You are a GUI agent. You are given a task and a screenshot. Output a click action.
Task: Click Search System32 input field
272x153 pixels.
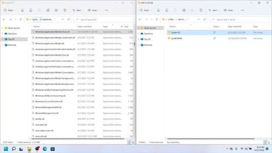104,20
